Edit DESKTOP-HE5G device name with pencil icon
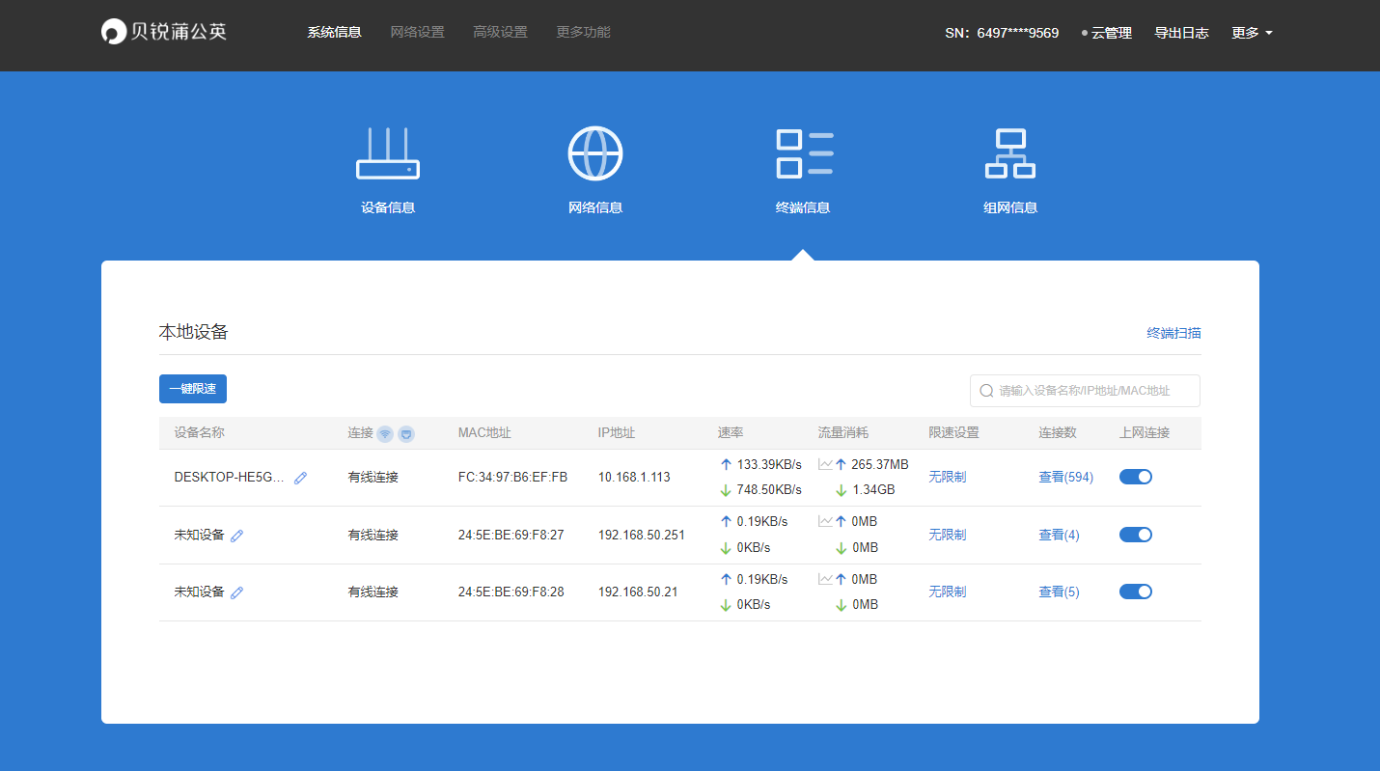This screenshot has width=1380, height=771. pyautogui.click(x=300, y=477)
